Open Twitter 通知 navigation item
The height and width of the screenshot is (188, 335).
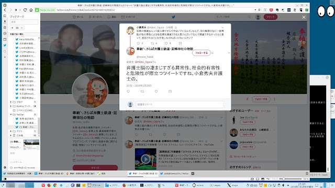pos(111,17)
